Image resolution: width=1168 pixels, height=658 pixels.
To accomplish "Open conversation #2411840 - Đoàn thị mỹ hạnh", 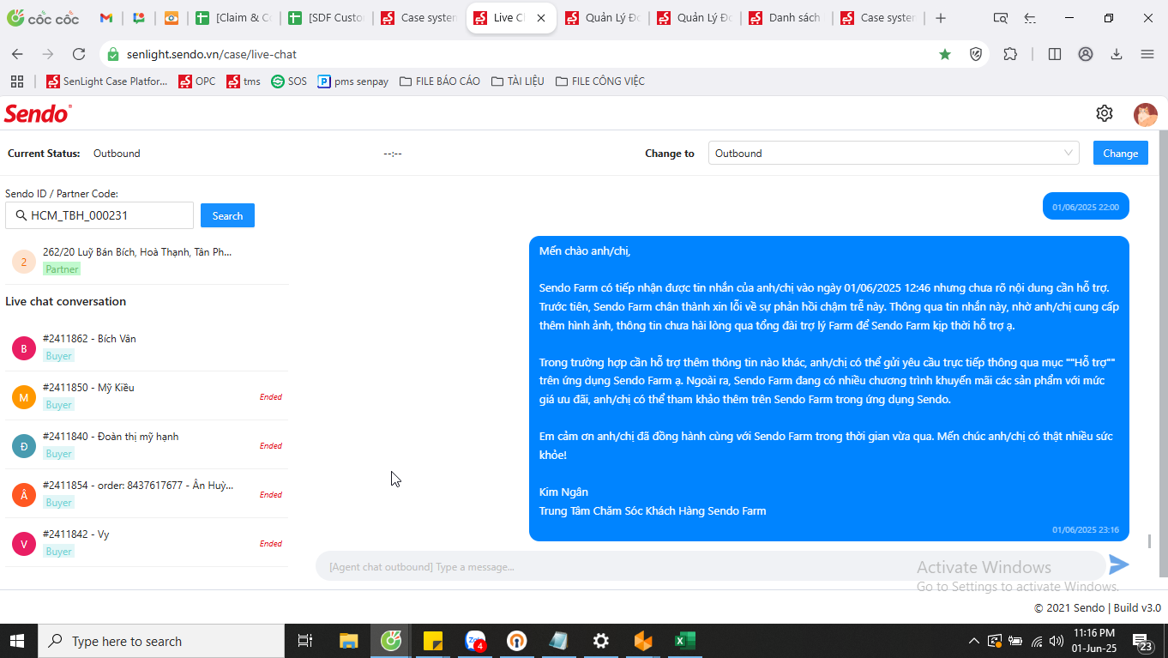I will tap(147, 445).
